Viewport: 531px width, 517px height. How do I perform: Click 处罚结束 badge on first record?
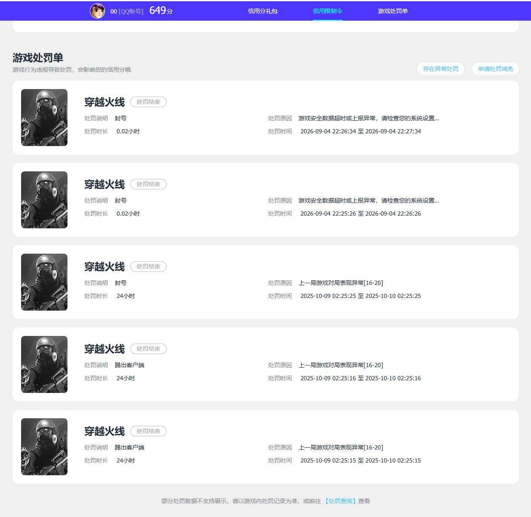[148, 102]
